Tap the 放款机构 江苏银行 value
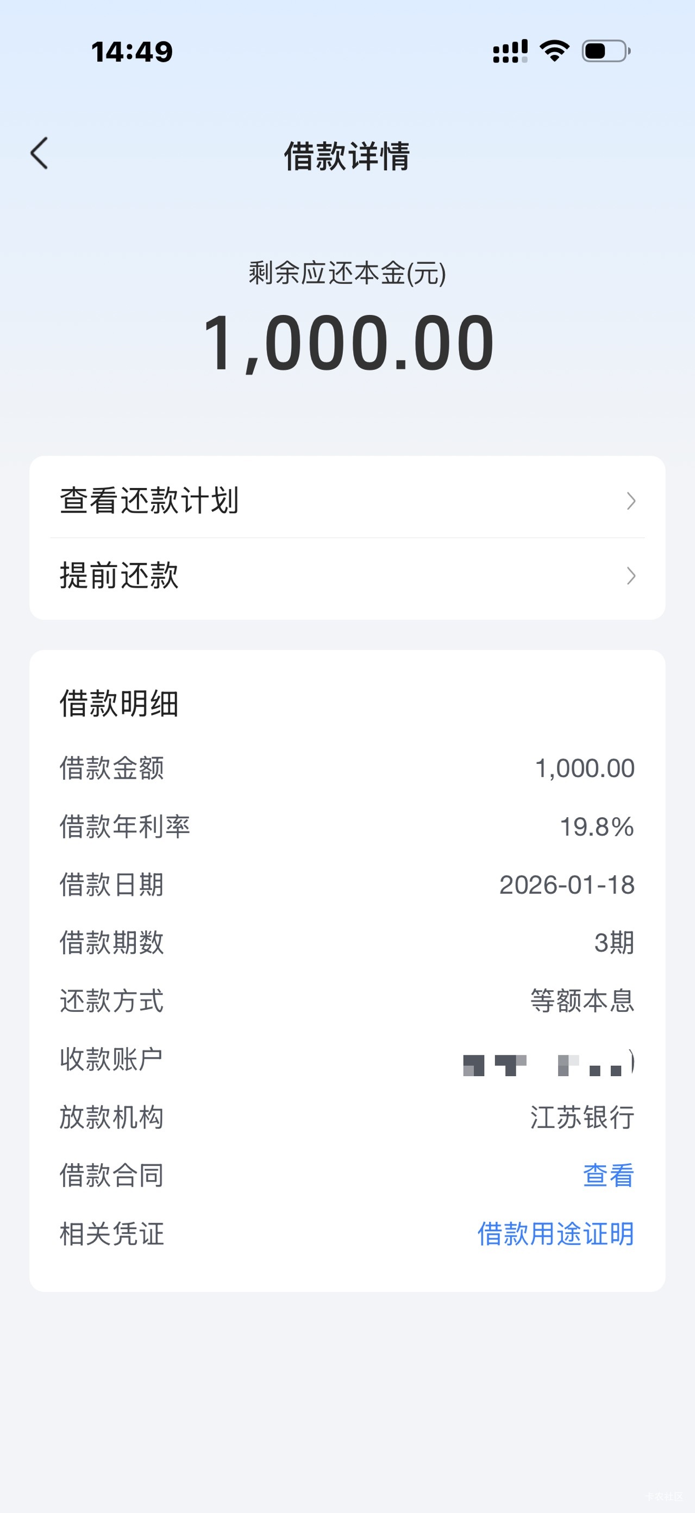This screenshot has height=1513, width=695. pyautogui.click(x=582, y=1117)
